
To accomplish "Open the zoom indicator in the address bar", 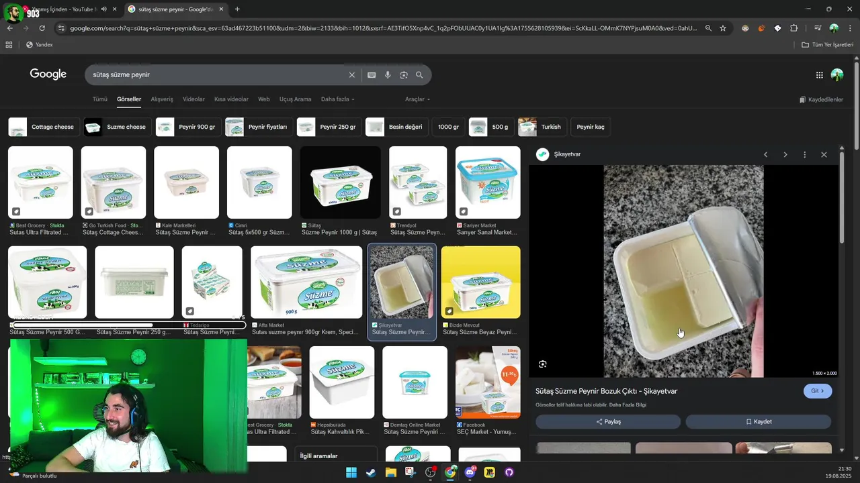I will pyautogui.click(x=708, y=28).
